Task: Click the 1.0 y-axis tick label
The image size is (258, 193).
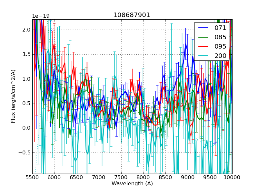Action: coord(26,79)
